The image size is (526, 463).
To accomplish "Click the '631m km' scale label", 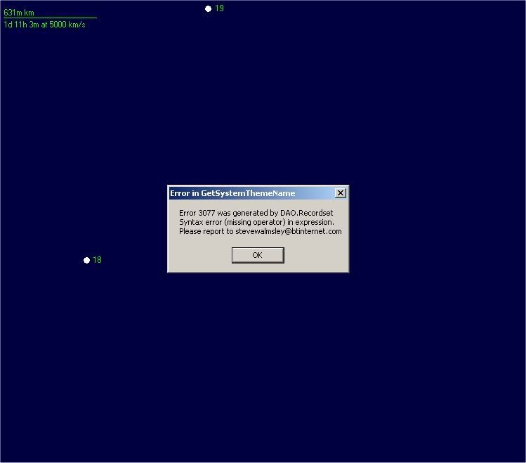I will click(19, 13).
